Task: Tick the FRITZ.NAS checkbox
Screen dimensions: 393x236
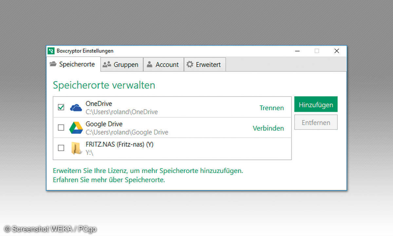Action: pos(61,148)
